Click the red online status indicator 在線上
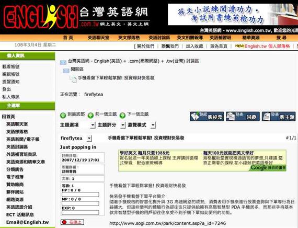 click(72, 222)
